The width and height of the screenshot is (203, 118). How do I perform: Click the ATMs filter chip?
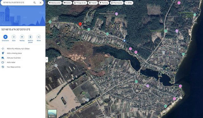pyautogui.click(x=129, y=3)
